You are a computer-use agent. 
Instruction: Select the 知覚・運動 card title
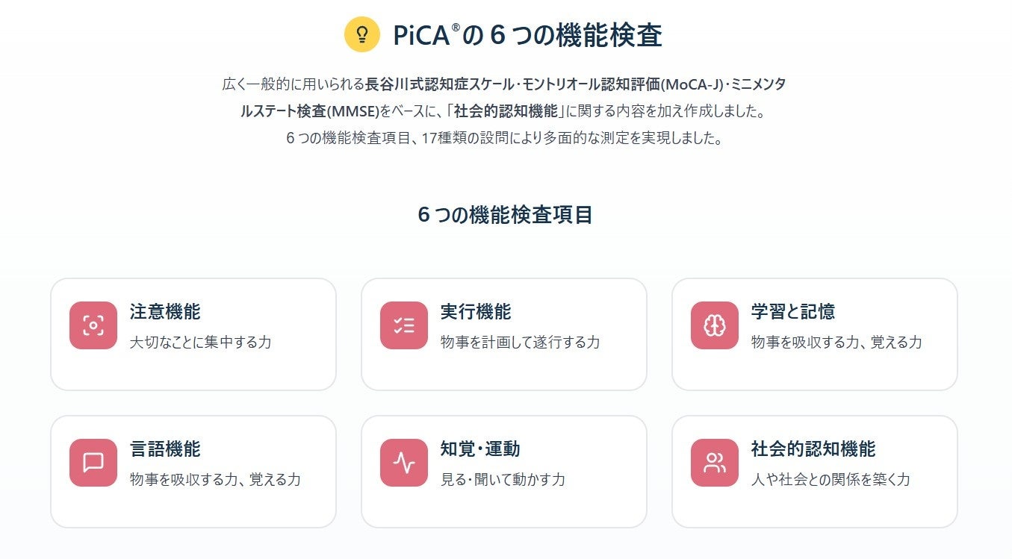pyautogui.click(x=480, y=449)
